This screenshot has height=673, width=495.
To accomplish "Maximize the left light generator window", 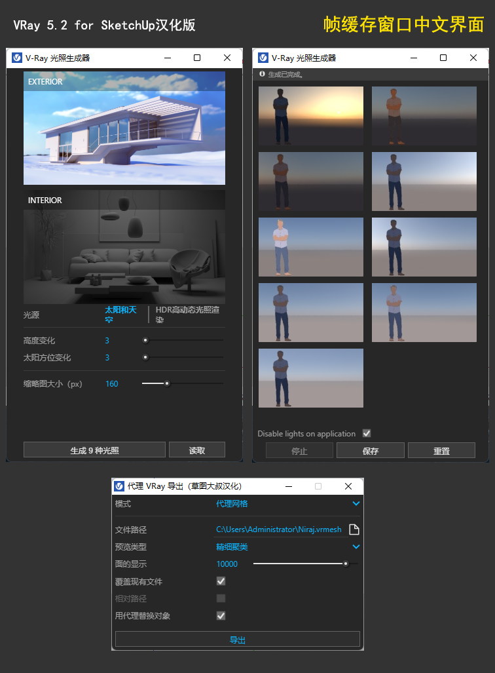I will point(197,58).
